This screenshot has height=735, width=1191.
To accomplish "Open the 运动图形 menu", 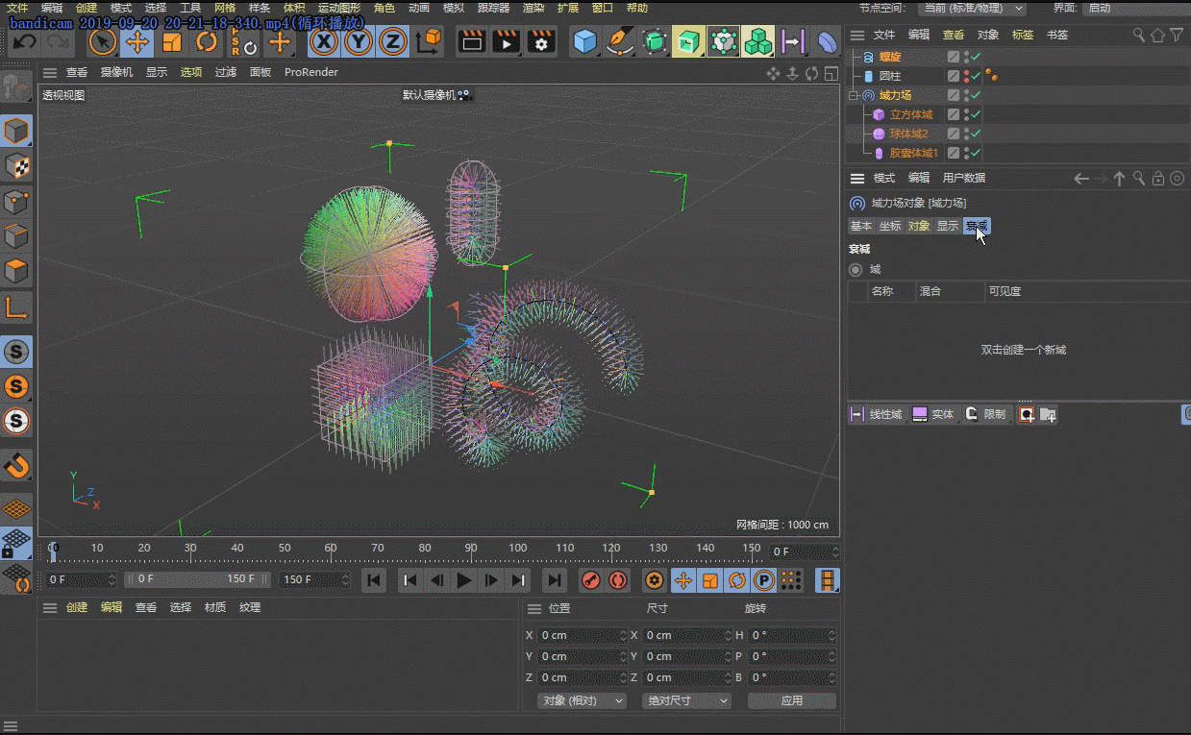I will tap(339, 8).
